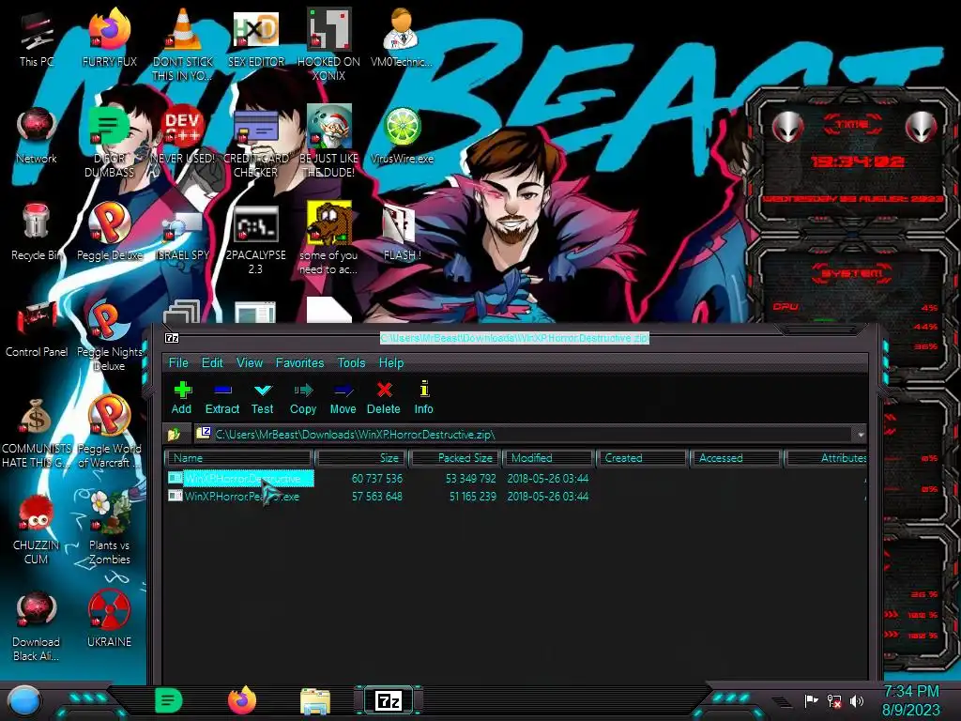Open the Edit menu

click(x=212, y=362)
